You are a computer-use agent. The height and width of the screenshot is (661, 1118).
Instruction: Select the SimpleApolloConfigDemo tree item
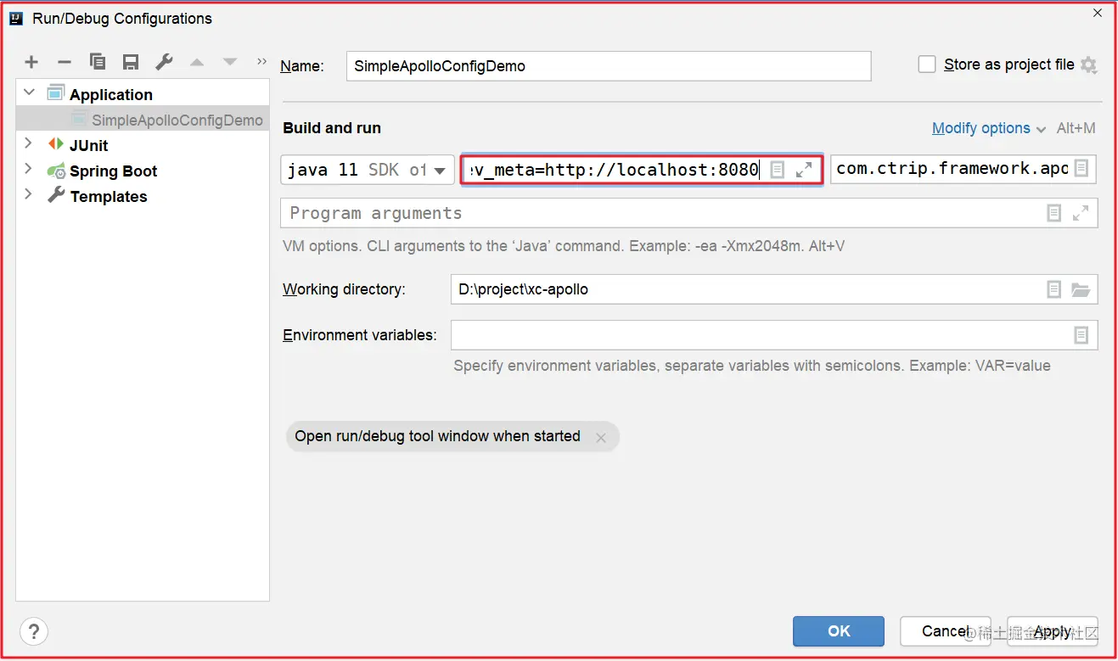143,120
